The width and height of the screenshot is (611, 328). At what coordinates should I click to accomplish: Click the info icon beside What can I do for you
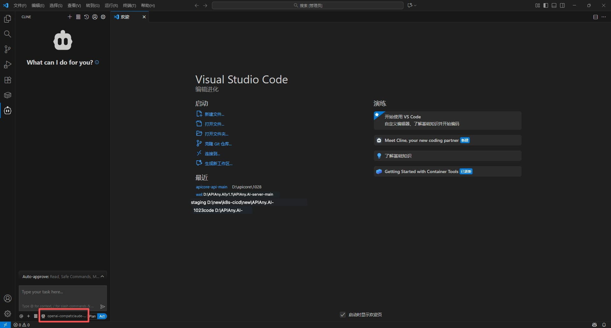(x=97, y=62)
